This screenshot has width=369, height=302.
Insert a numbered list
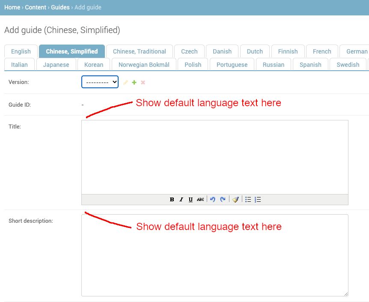tap(258, 200)
